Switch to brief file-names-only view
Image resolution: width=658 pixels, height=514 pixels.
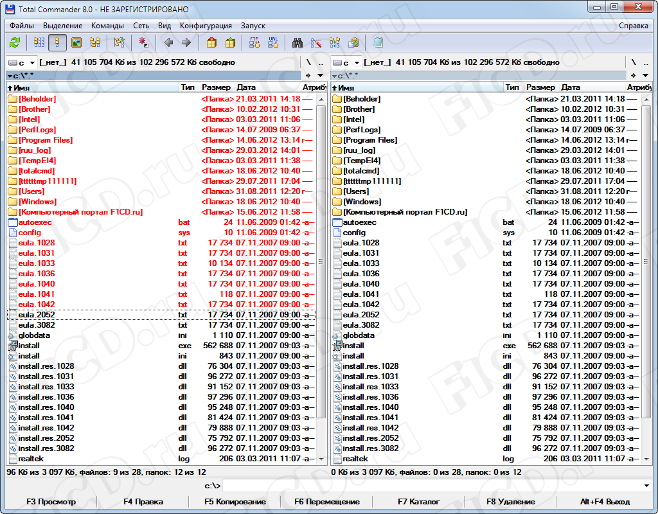point(39,42)
